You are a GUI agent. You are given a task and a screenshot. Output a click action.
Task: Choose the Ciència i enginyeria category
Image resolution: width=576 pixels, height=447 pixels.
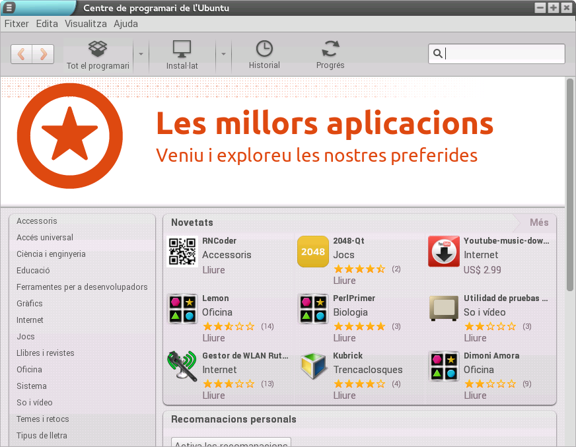point(51,254)
